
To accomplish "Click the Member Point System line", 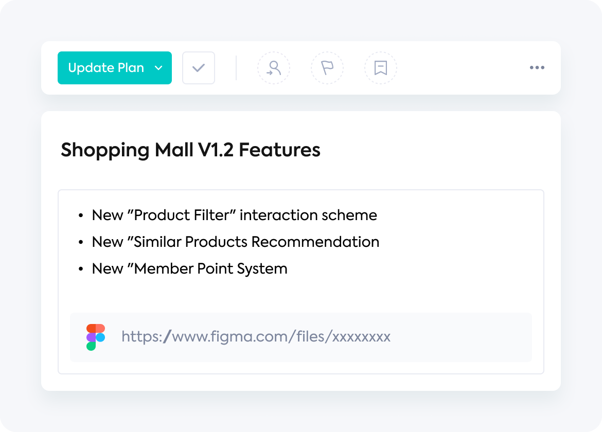I will (190, 268).
